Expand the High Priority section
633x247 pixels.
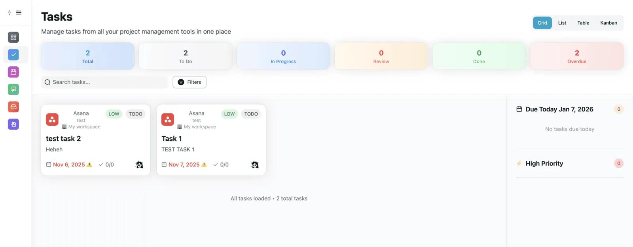coord(544,164)
